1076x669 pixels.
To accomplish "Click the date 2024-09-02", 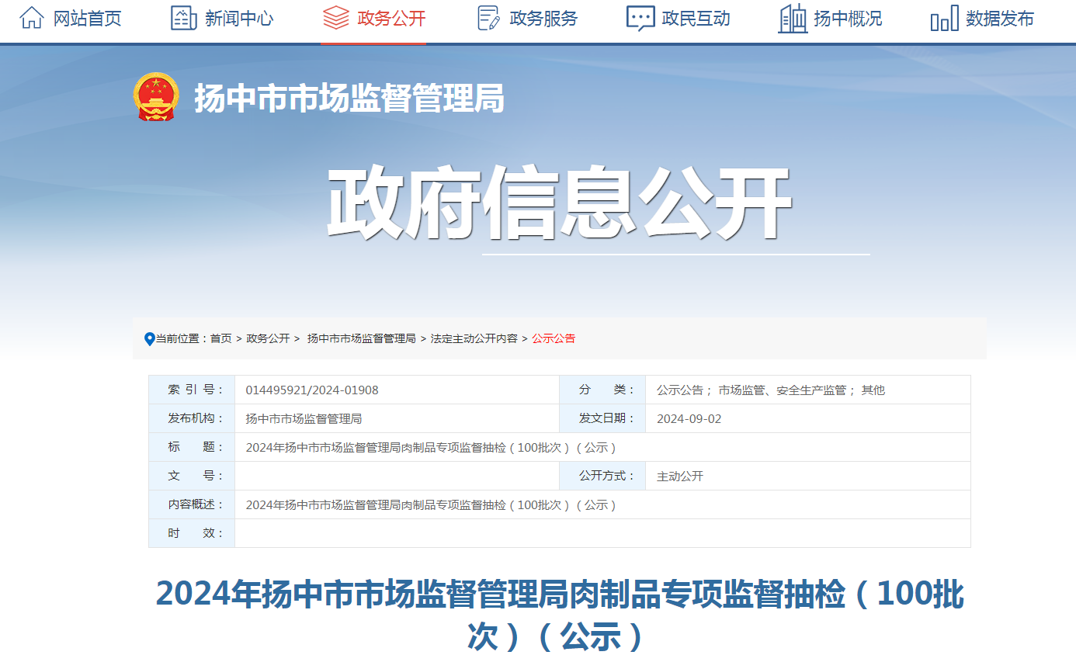I will pos(689,419).
